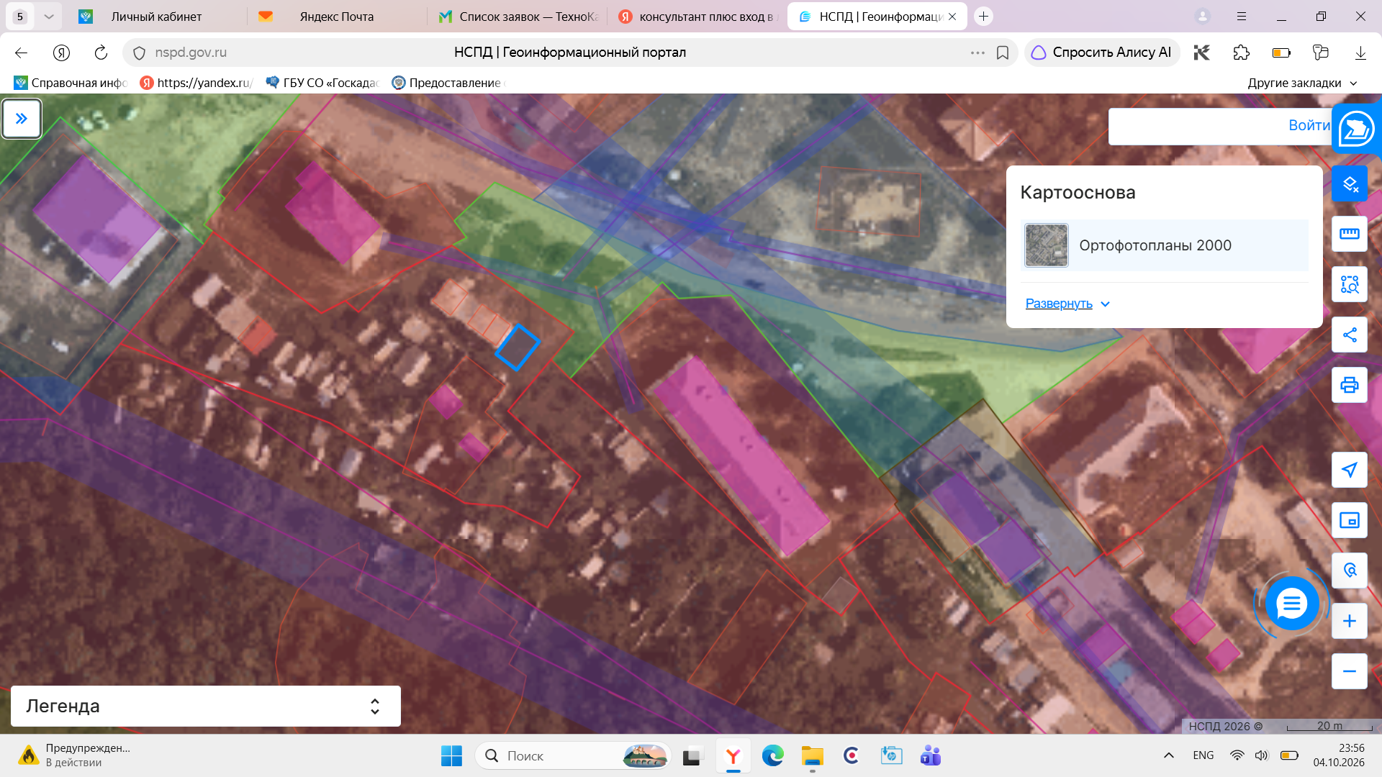The image size is (1382, 777).
Task: Go back to the previous page
Action: click(21, 53)
